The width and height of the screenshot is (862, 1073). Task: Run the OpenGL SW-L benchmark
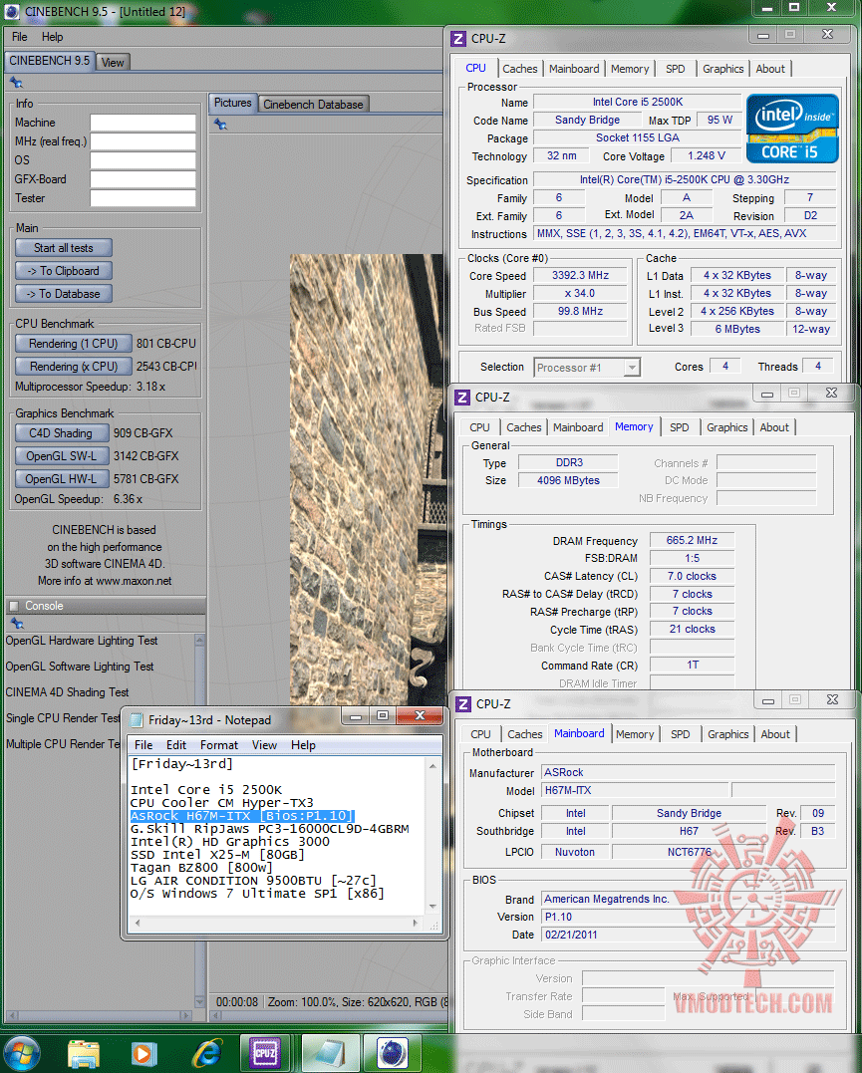[62, 455]
